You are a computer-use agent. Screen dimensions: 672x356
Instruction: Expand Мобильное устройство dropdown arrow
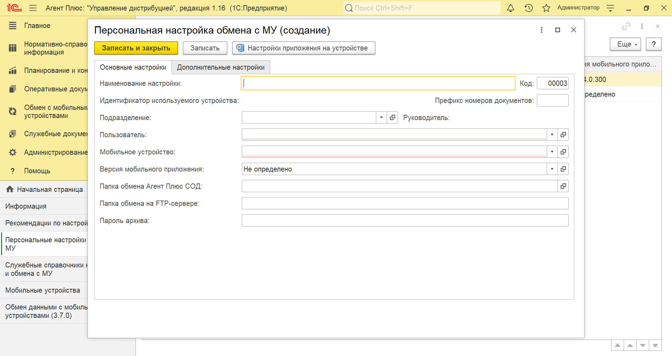click(552, 152)
